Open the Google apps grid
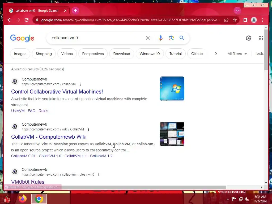The height and width of the screenshot is (204, 272). pyautogui.click(x=261, y=38)
